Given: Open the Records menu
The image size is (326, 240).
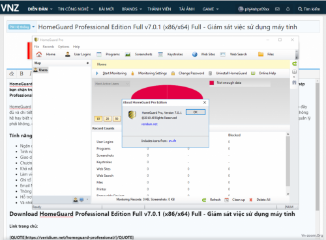Looking at the screenshot, I should [48, 47].
